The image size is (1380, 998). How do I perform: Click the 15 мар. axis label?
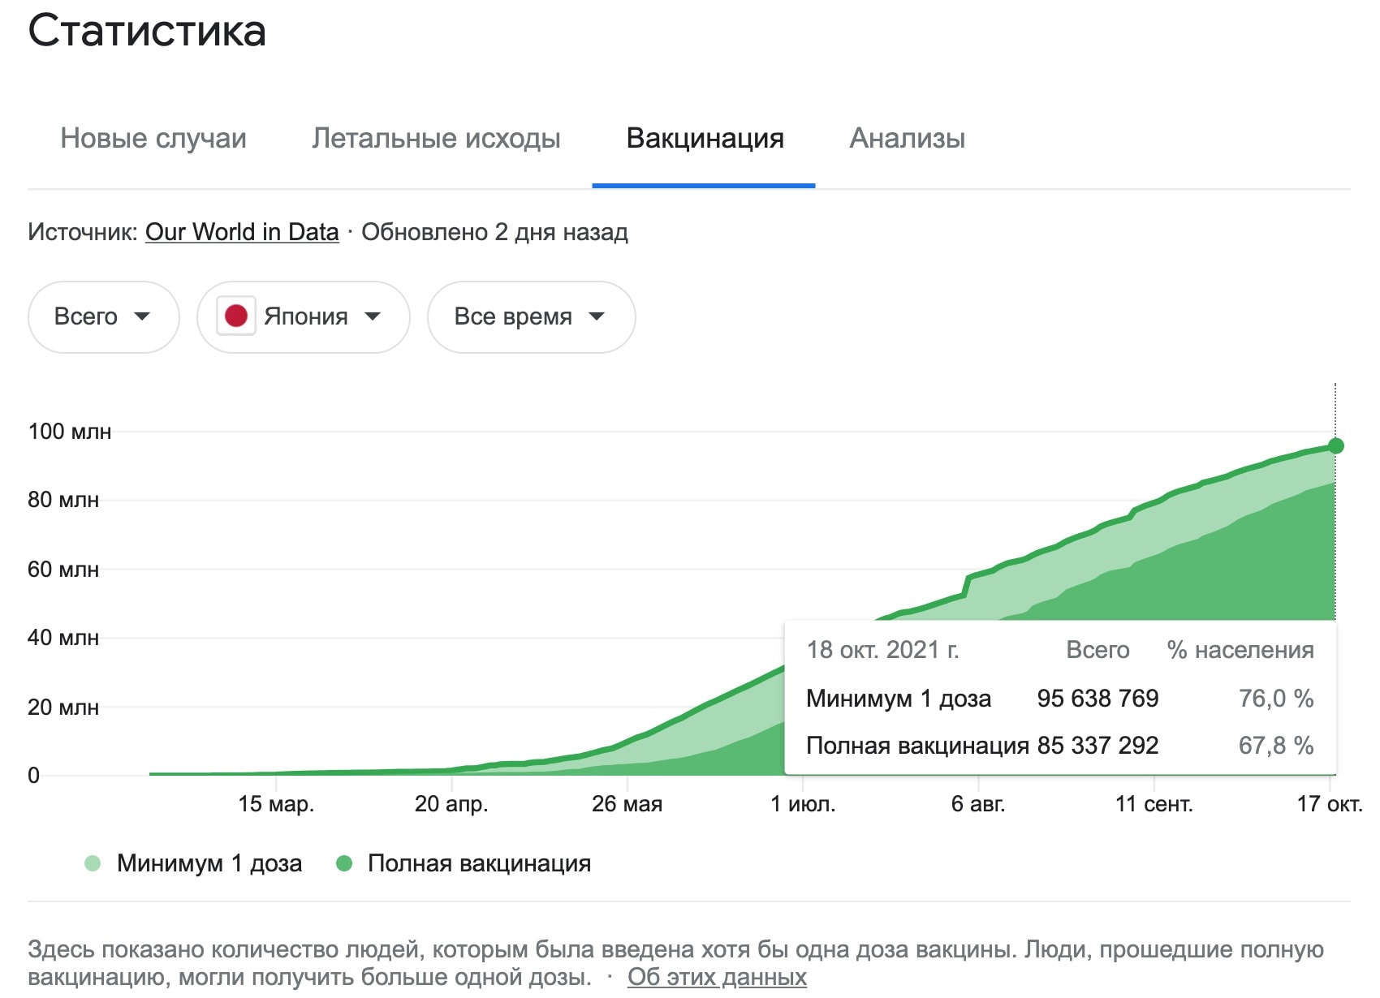pyautogui.click(x=276, y=804)
